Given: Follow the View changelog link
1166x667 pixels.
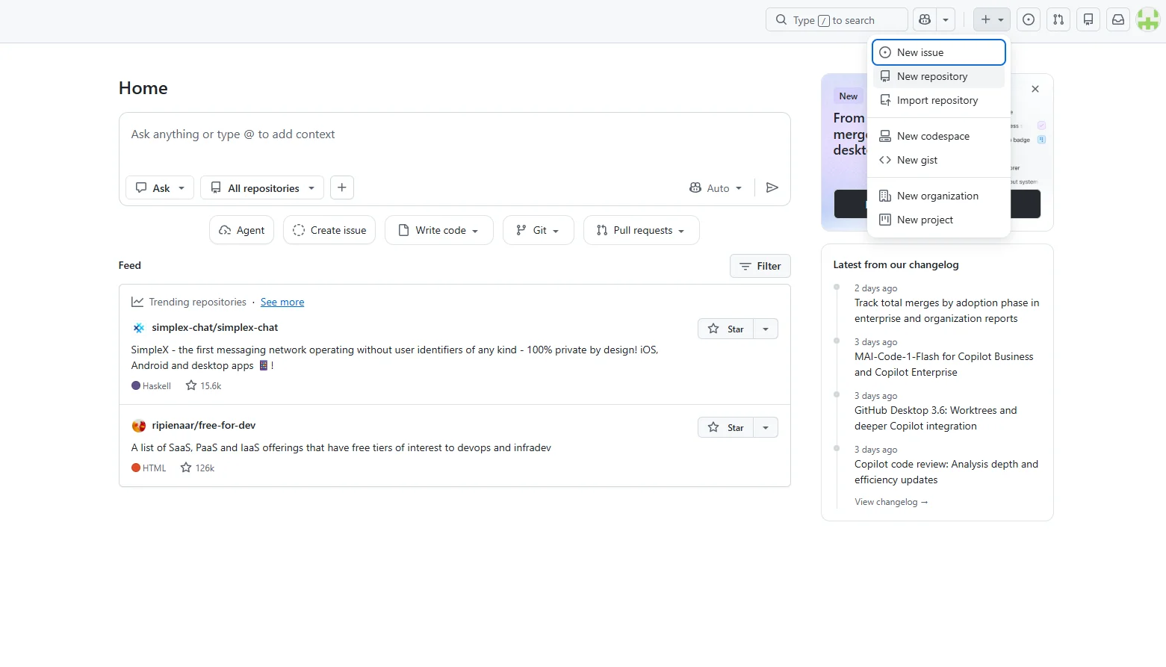Looking at the screenshot, I should tap(891, 502).
